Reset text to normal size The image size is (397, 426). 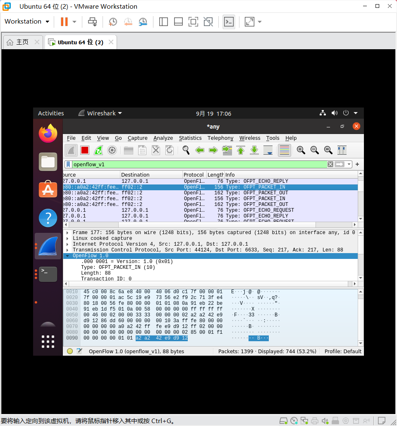328,150
